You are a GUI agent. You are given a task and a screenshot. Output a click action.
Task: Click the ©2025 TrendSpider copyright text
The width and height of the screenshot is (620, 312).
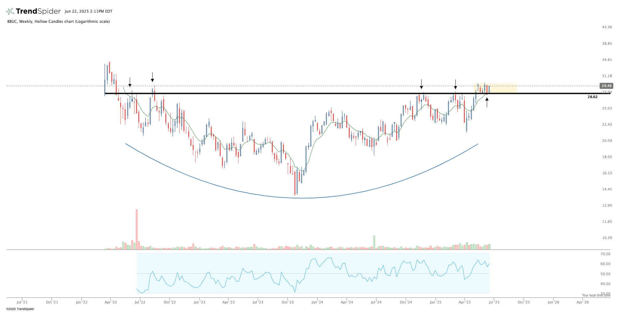click(x=20, y=309)
